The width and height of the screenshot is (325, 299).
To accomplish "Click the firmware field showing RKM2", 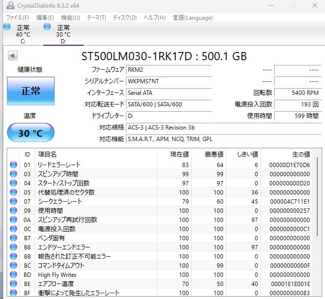I will (x=169, y=69).
